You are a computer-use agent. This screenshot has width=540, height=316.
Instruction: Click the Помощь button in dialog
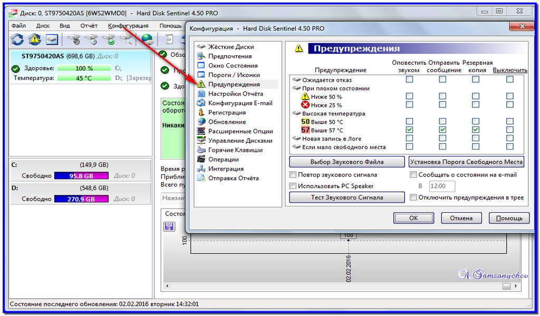(509, 218)
